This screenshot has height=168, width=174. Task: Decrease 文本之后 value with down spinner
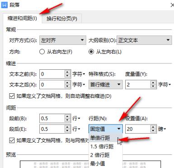67,86
